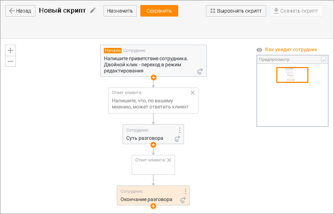Click the orange Начало label

pyautogui.click(x=113, y=50)
